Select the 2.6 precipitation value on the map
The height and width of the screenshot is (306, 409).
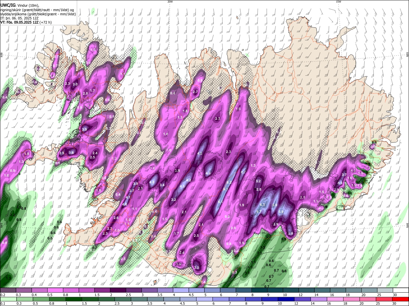coord(116,218)
